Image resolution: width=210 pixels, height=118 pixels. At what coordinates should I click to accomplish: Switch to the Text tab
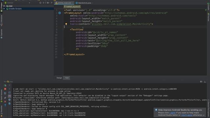tap(67, 78)
